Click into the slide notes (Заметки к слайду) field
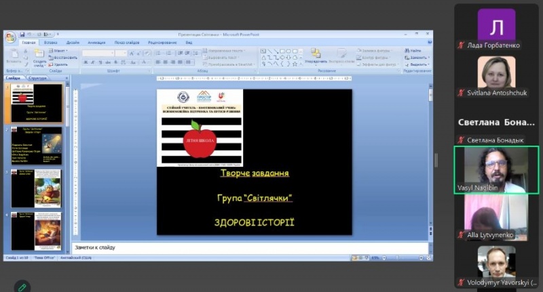 click(x=250, y=248)
